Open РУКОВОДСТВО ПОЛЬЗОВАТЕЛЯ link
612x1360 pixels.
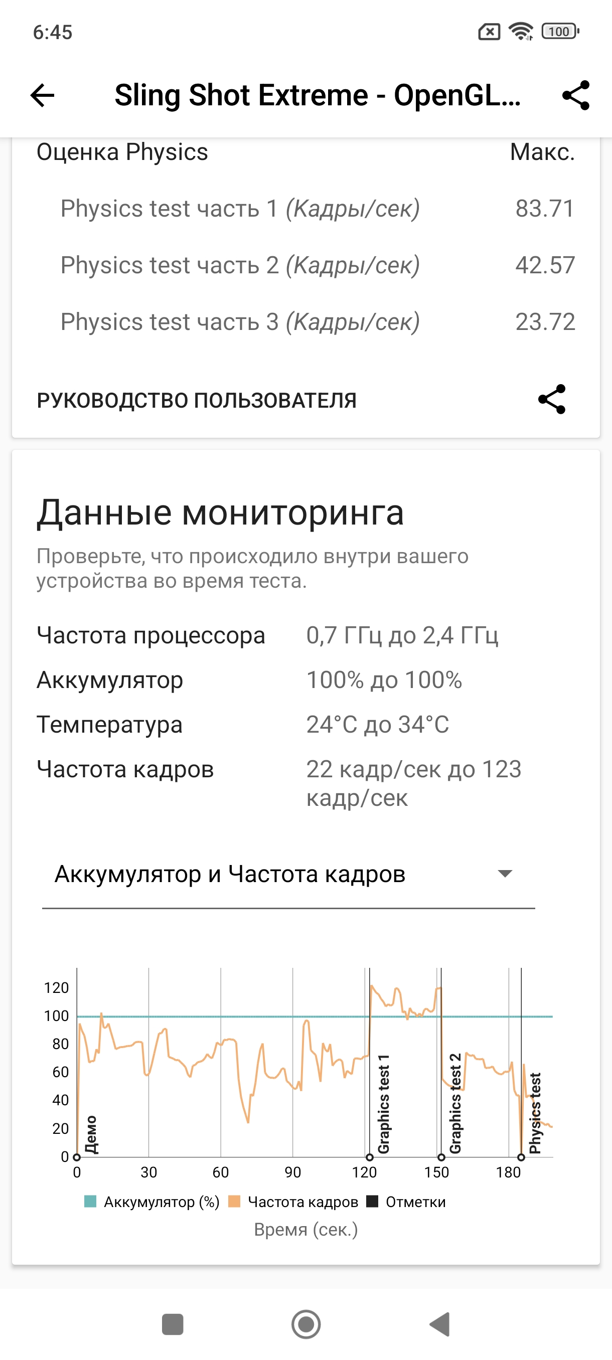coord(197,400)
